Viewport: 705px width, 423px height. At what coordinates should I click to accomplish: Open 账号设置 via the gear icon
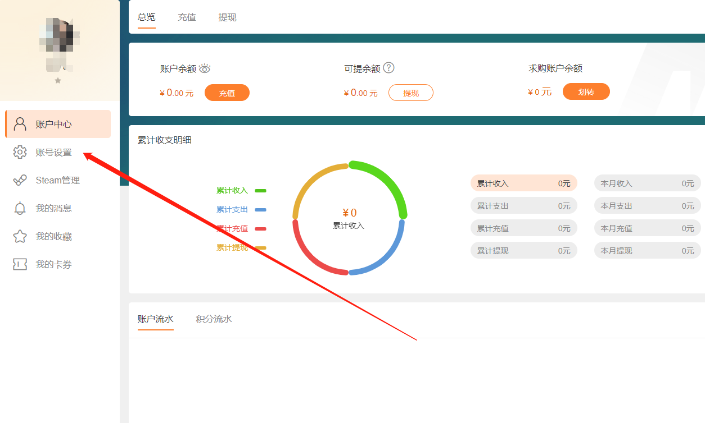click(20, 152)
